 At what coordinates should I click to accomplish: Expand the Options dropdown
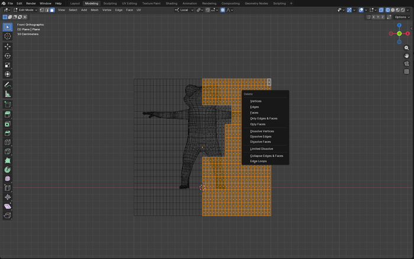(402, 17)
